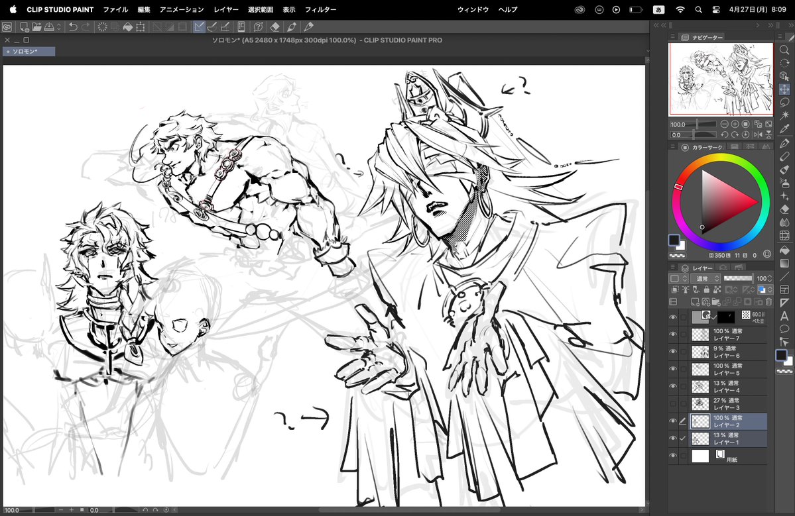Open the レイヤー menu in menu bar
This screenshot has width=795, height=516.
225,10
